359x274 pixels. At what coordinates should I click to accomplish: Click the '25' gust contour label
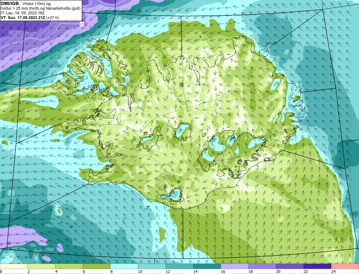coord(82,24)
